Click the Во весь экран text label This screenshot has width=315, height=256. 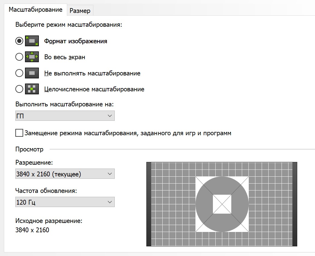64,57
